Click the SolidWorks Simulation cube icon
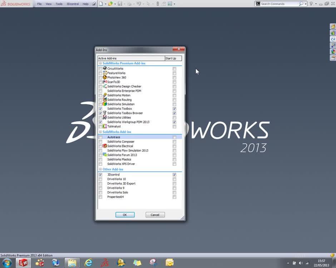Screen dimensions: 336x268 pyautogui.click(x=105, y=104)
